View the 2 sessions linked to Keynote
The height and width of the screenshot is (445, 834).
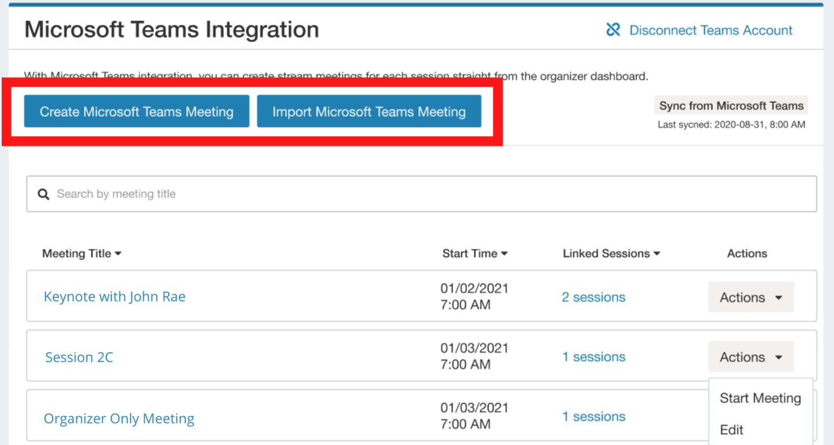click(593, 296)
